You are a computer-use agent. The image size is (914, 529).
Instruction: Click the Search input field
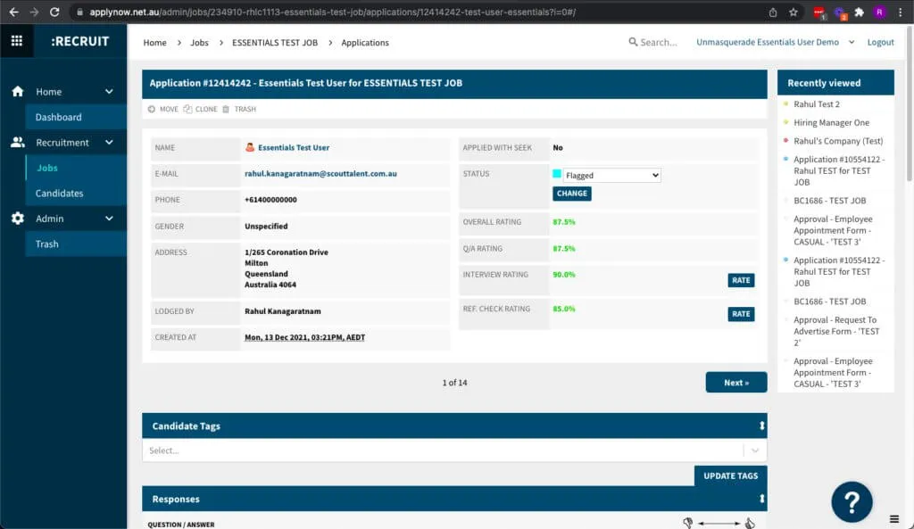pyautogui.click(x=659, y=42)
